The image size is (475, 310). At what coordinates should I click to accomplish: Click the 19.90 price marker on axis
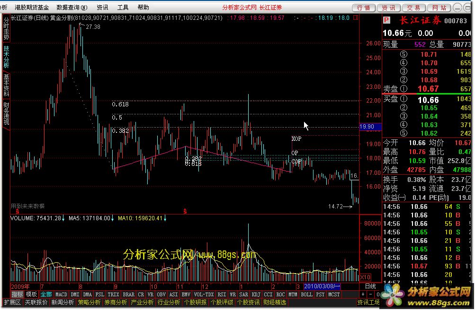pos(370,127)
